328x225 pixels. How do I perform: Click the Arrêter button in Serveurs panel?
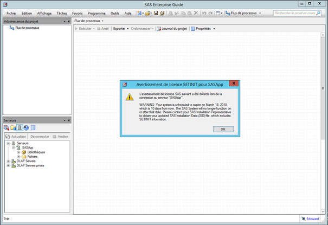pyautogui.click(x=60, y=137)
